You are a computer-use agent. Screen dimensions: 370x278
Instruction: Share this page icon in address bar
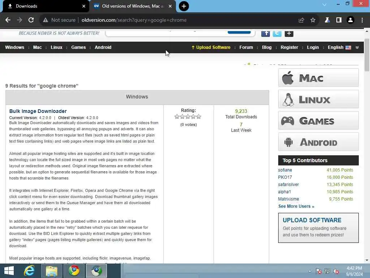click(x=301, y=20)
